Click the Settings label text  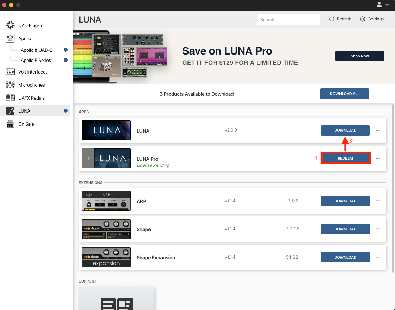(x=376, y=19)
